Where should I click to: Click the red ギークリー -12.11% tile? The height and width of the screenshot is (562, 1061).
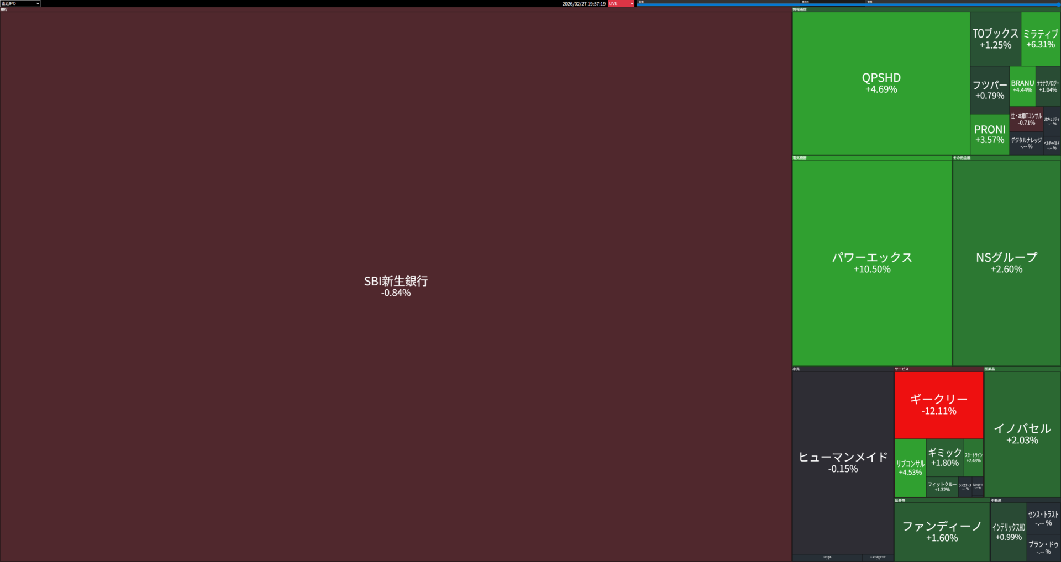click(x=938, y=405)
